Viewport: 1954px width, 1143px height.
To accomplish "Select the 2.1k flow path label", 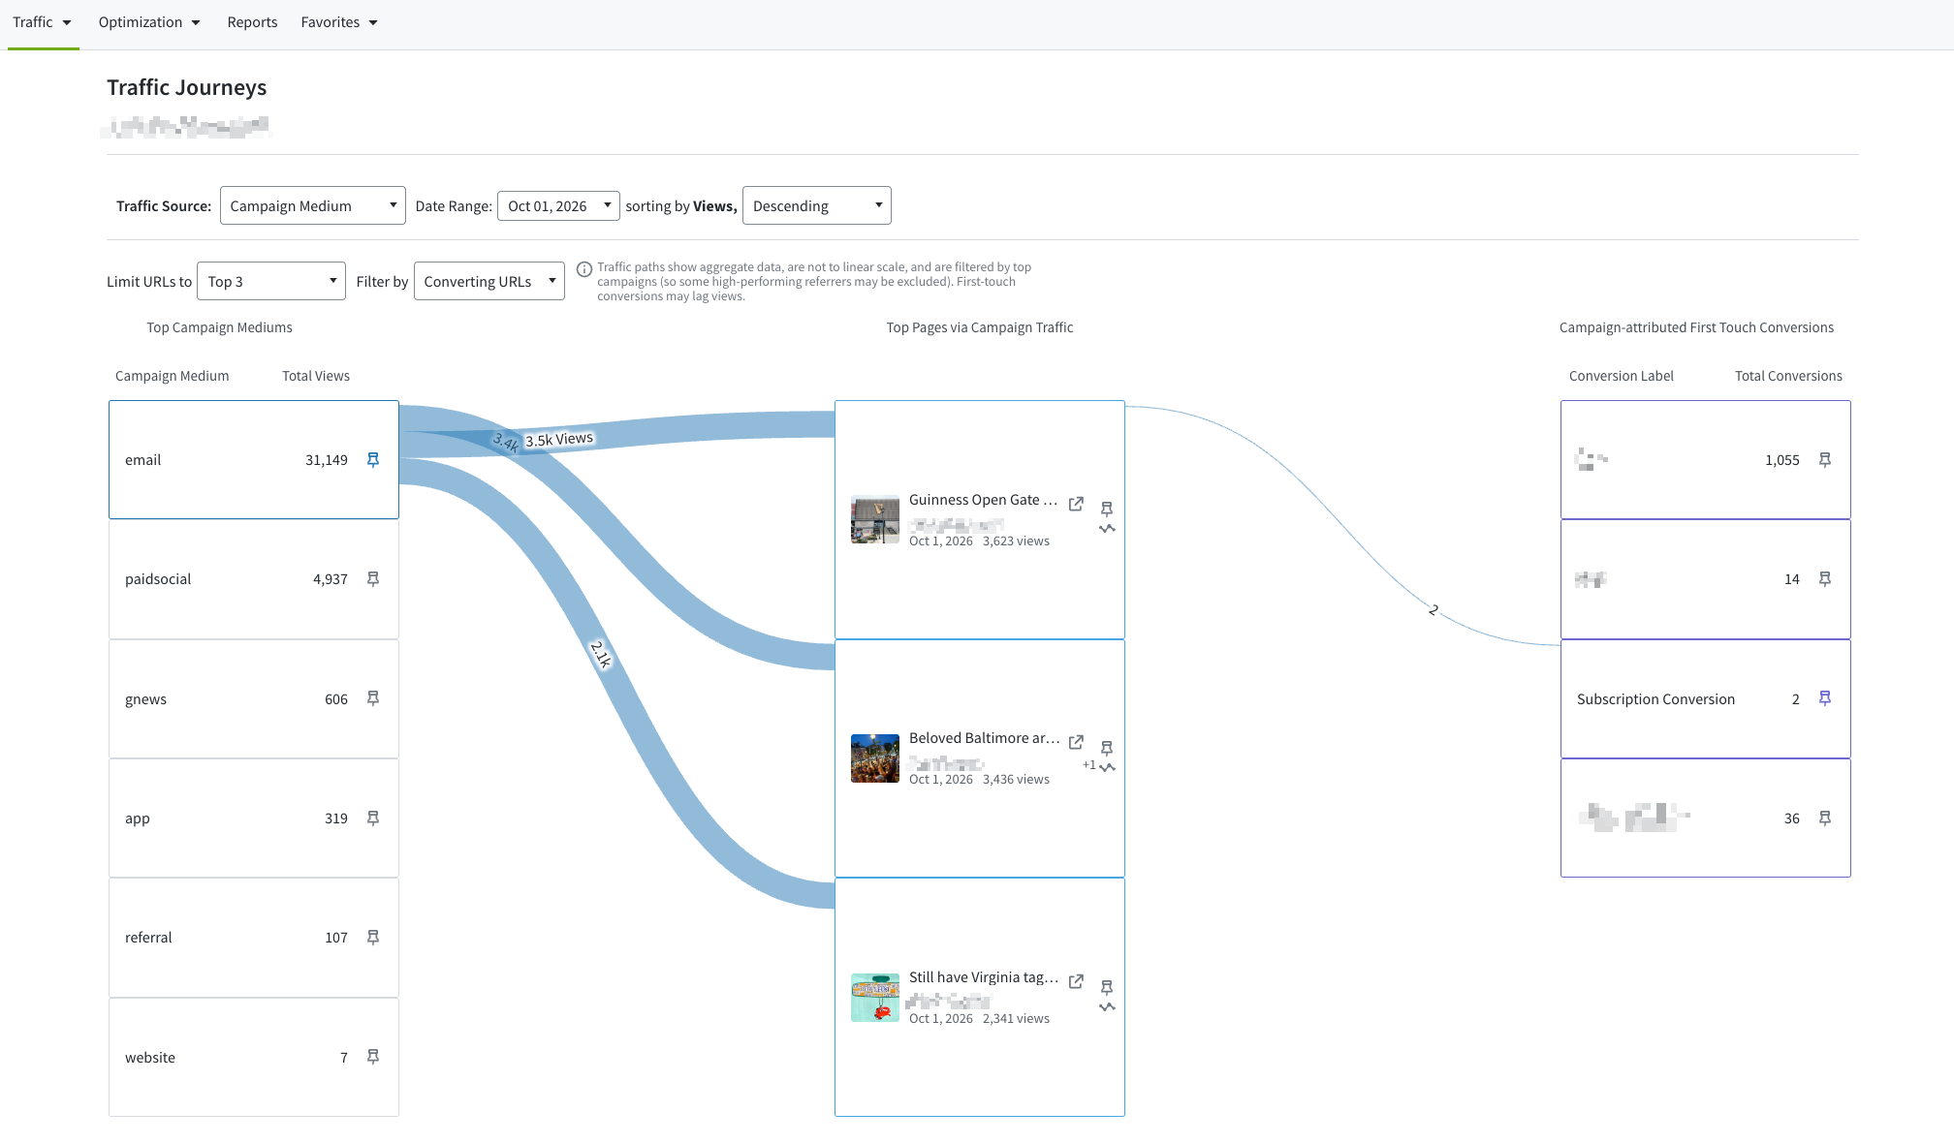I will (601, 655).
